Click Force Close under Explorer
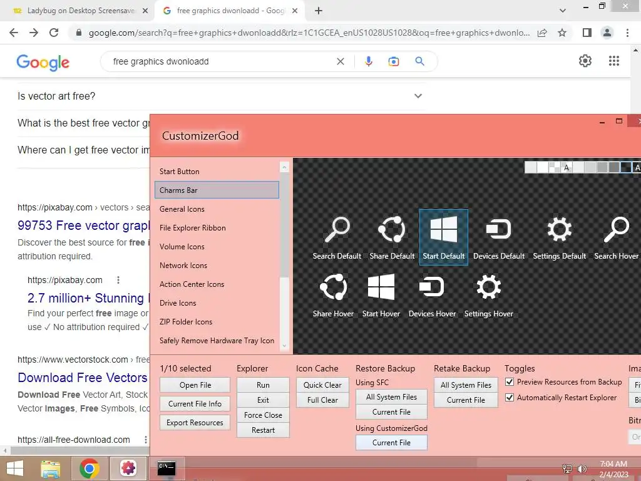Image resolution: width=641 pixels, height=481 pixels. (263, 415)
